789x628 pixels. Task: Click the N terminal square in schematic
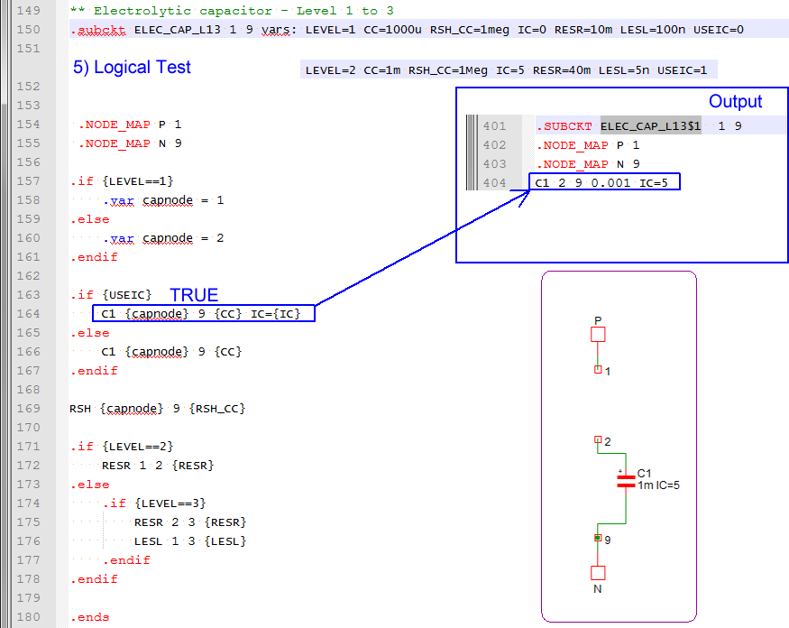tap(597, 573)
